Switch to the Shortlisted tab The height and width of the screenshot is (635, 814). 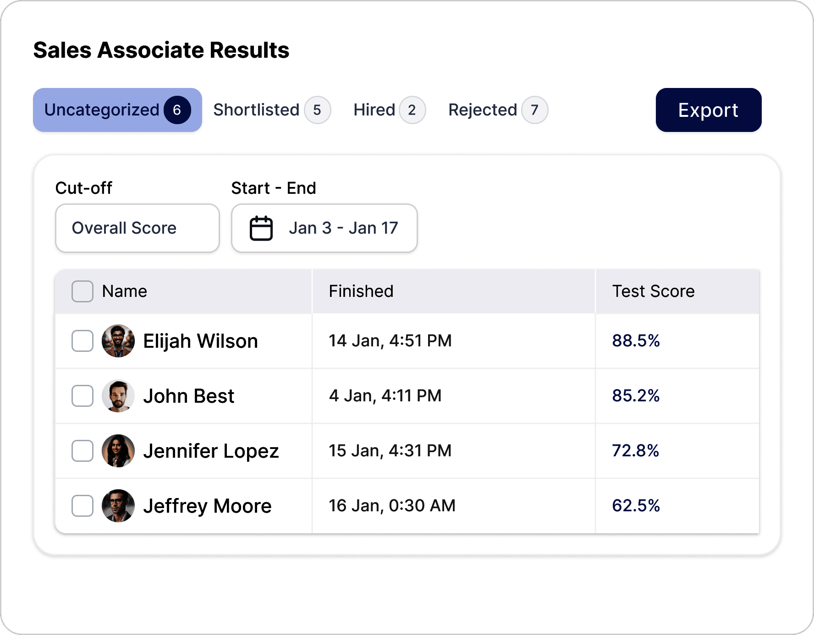coord(271,110)
